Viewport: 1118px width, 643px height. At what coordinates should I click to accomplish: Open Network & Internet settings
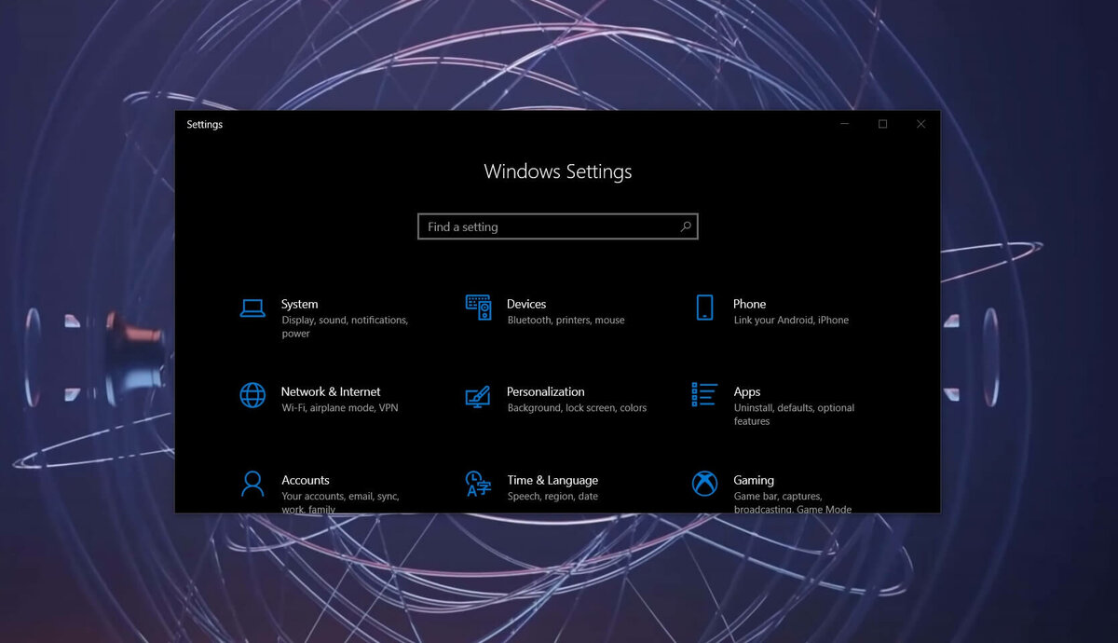pos(331,391)
